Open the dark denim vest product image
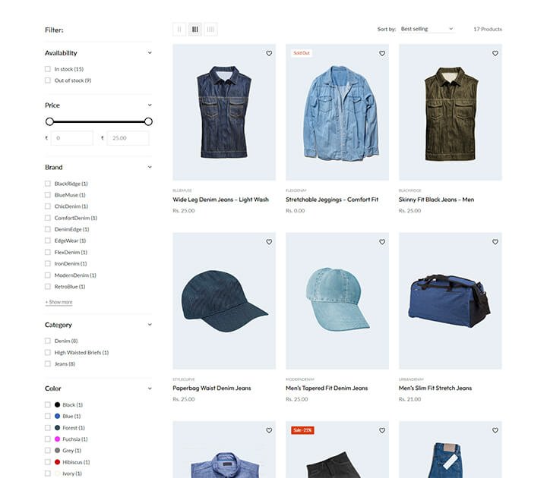The height and width of the screenshot is (478, 547). tap(224, 112)
